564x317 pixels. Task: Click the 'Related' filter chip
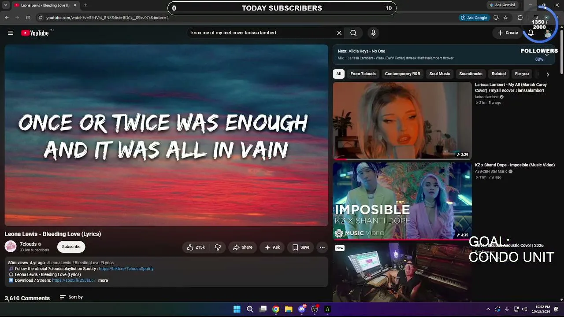(498, 74)
